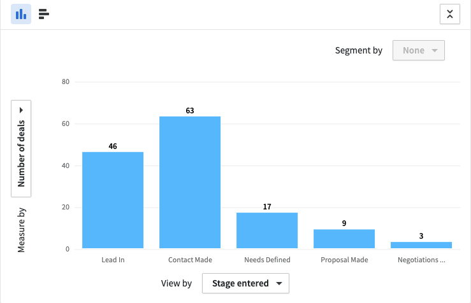Click the 46 value label
This screenshot has height=303, width=471.
click(x=113, y=146)
